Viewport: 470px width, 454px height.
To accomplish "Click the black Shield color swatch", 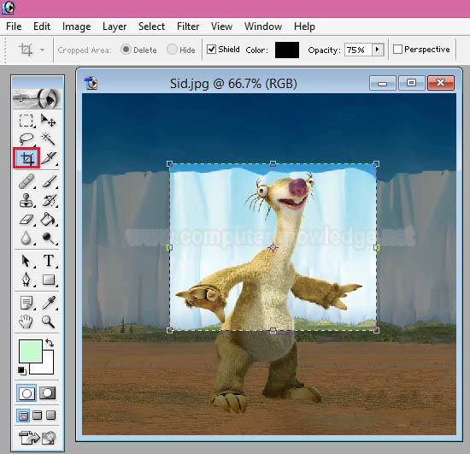I will point(287,50).
